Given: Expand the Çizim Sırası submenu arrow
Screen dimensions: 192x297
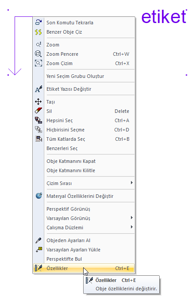Looking at the screenshot, I should (131, 183).
